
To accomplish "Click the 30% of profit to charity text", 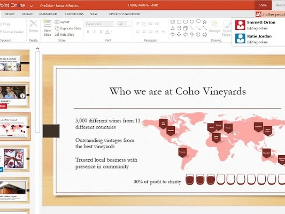I will (x=157, y=181).
